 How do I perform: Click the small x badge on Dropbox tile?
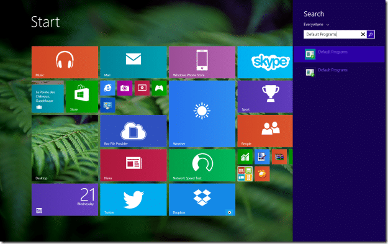pos(229,212)
